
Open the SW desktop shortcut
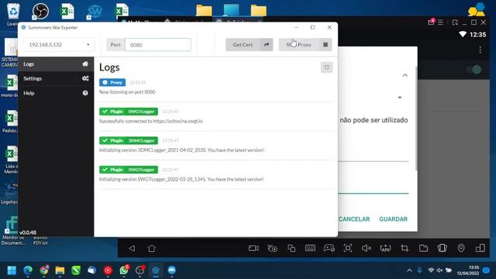94,12
